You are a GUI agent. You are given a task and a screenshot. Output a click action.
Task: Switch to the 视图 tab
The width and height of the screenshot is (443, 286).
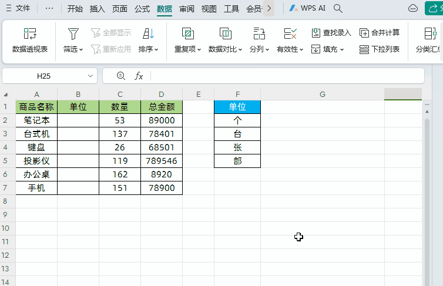click(x=209, y=9)
